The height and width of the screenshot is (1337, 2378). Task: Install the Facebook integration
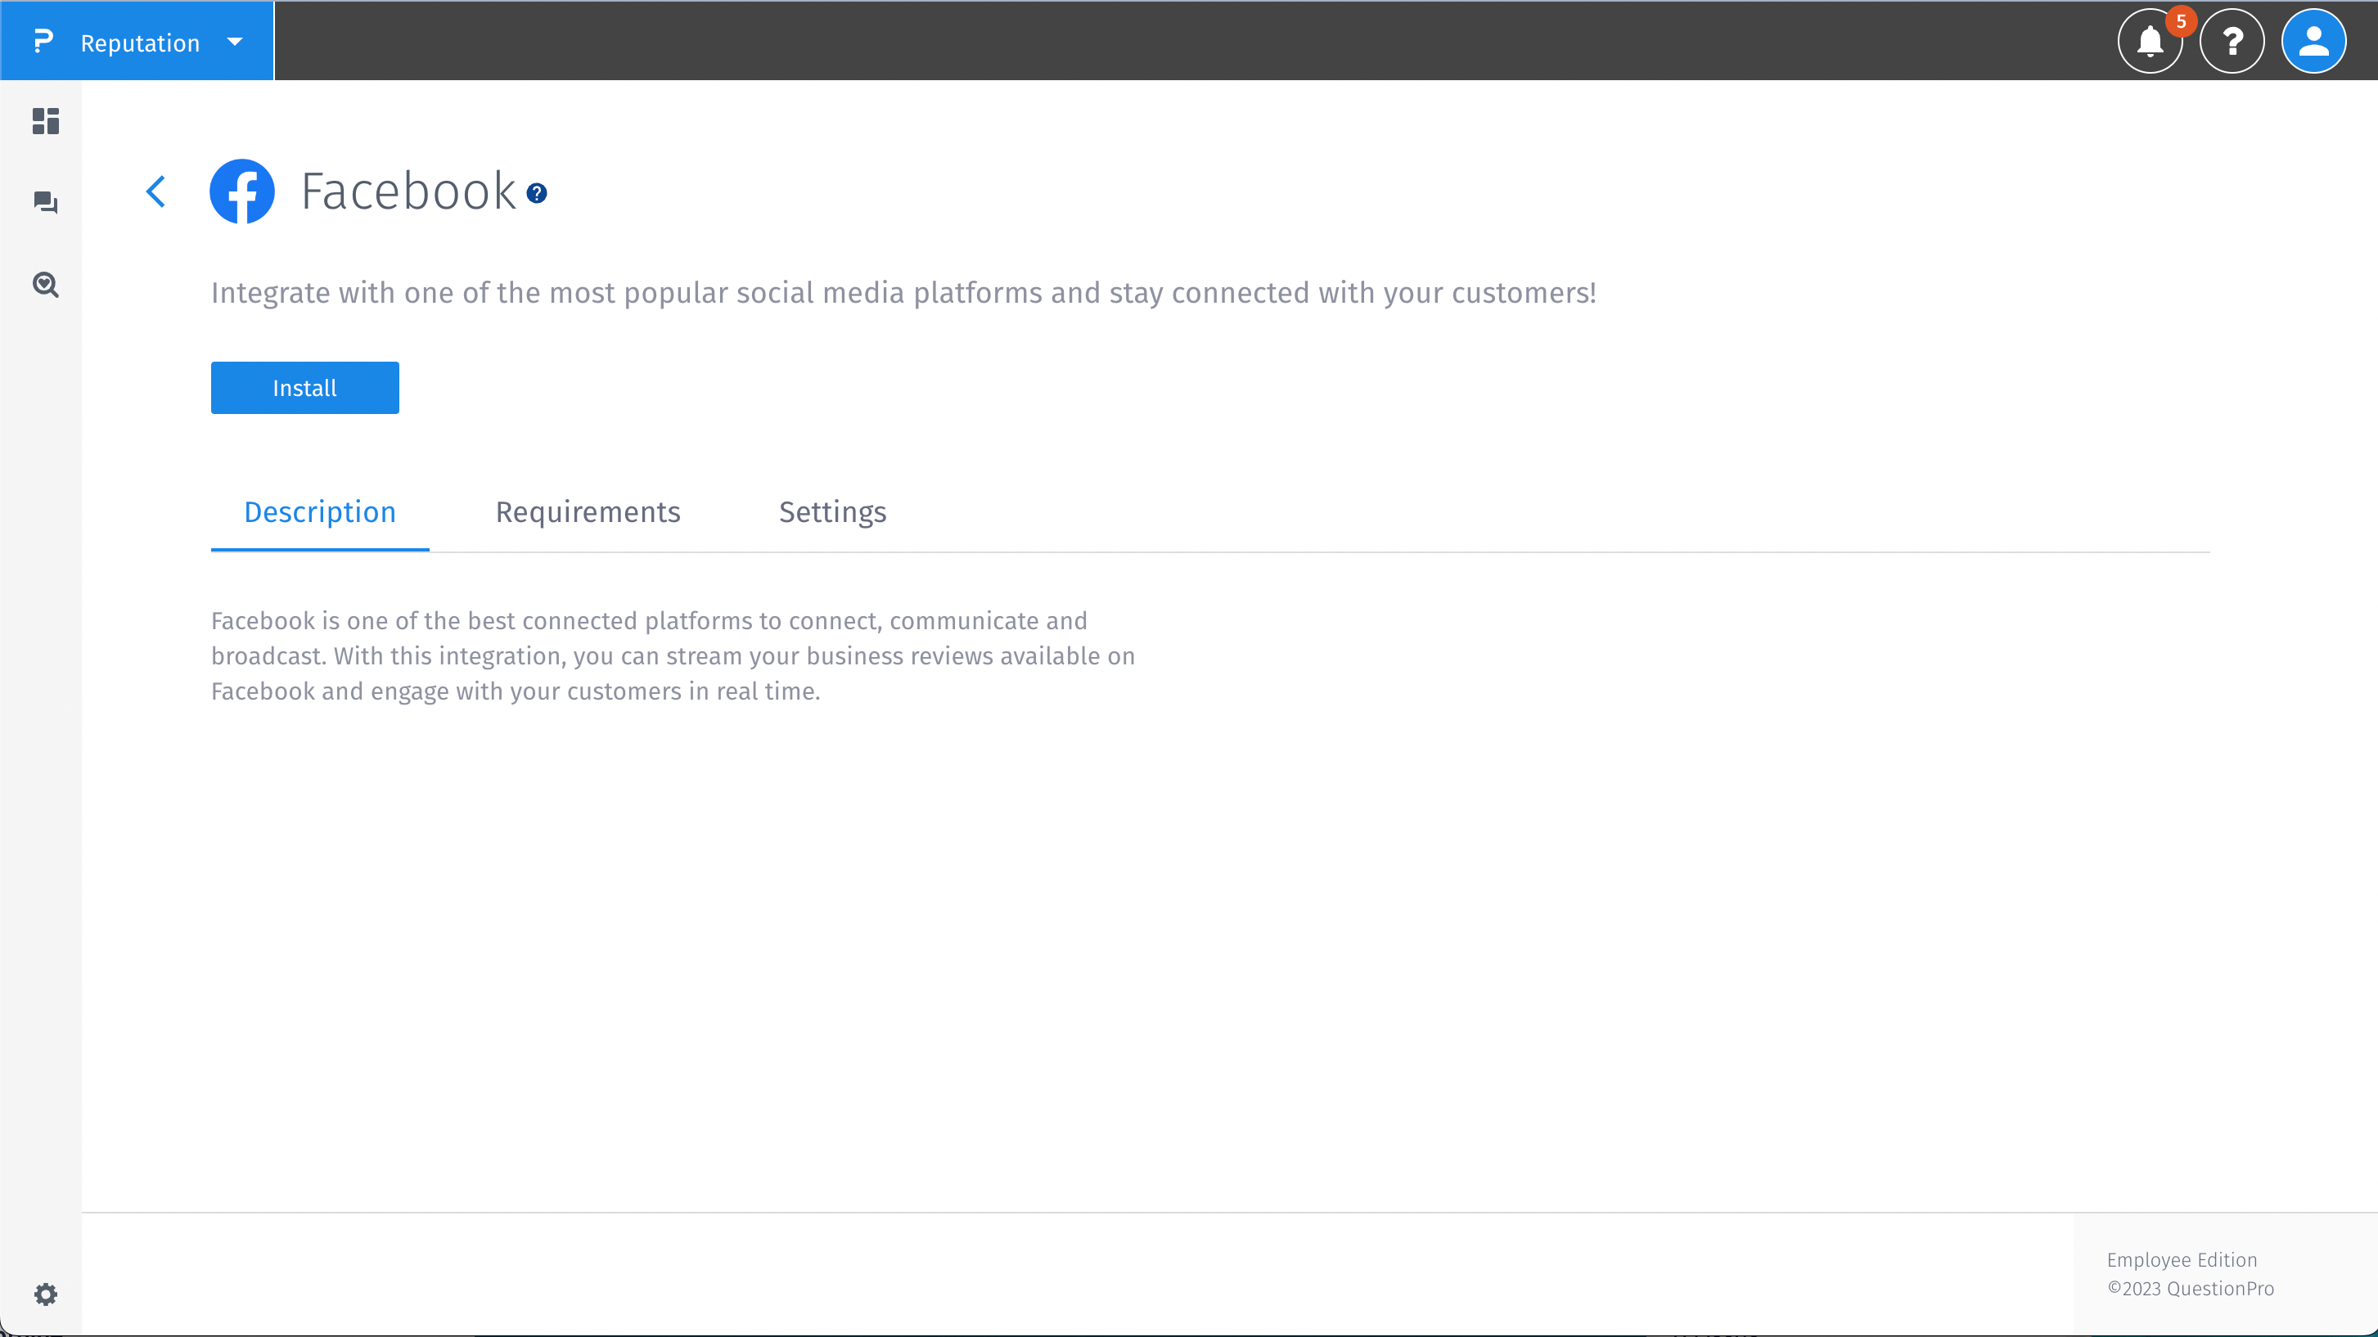[x=304, y=387]
